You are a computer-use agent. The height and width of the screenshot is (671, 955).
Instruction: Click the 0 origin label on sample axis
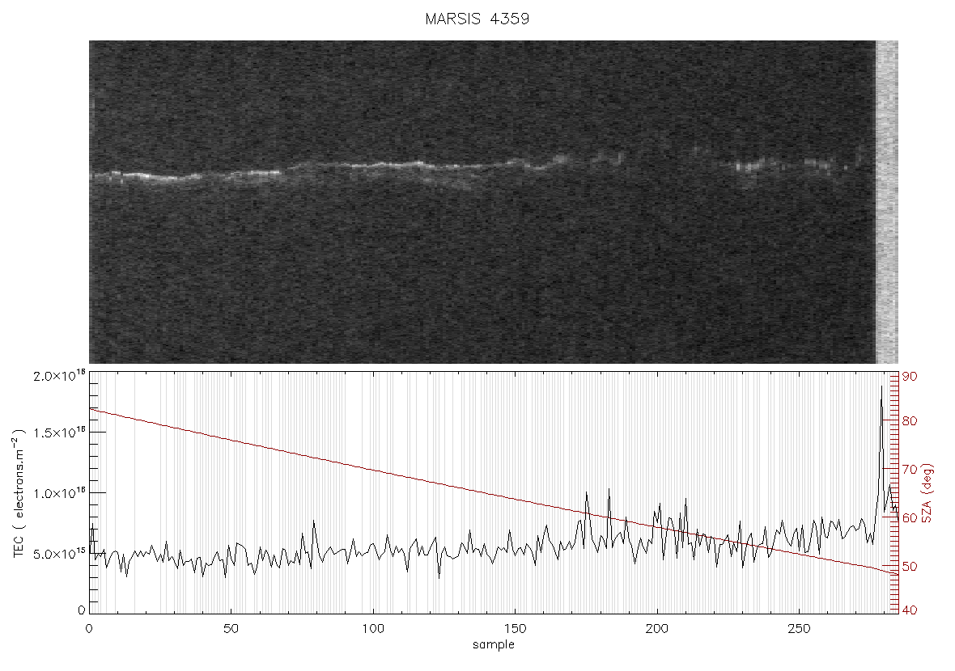coord(90,628)
